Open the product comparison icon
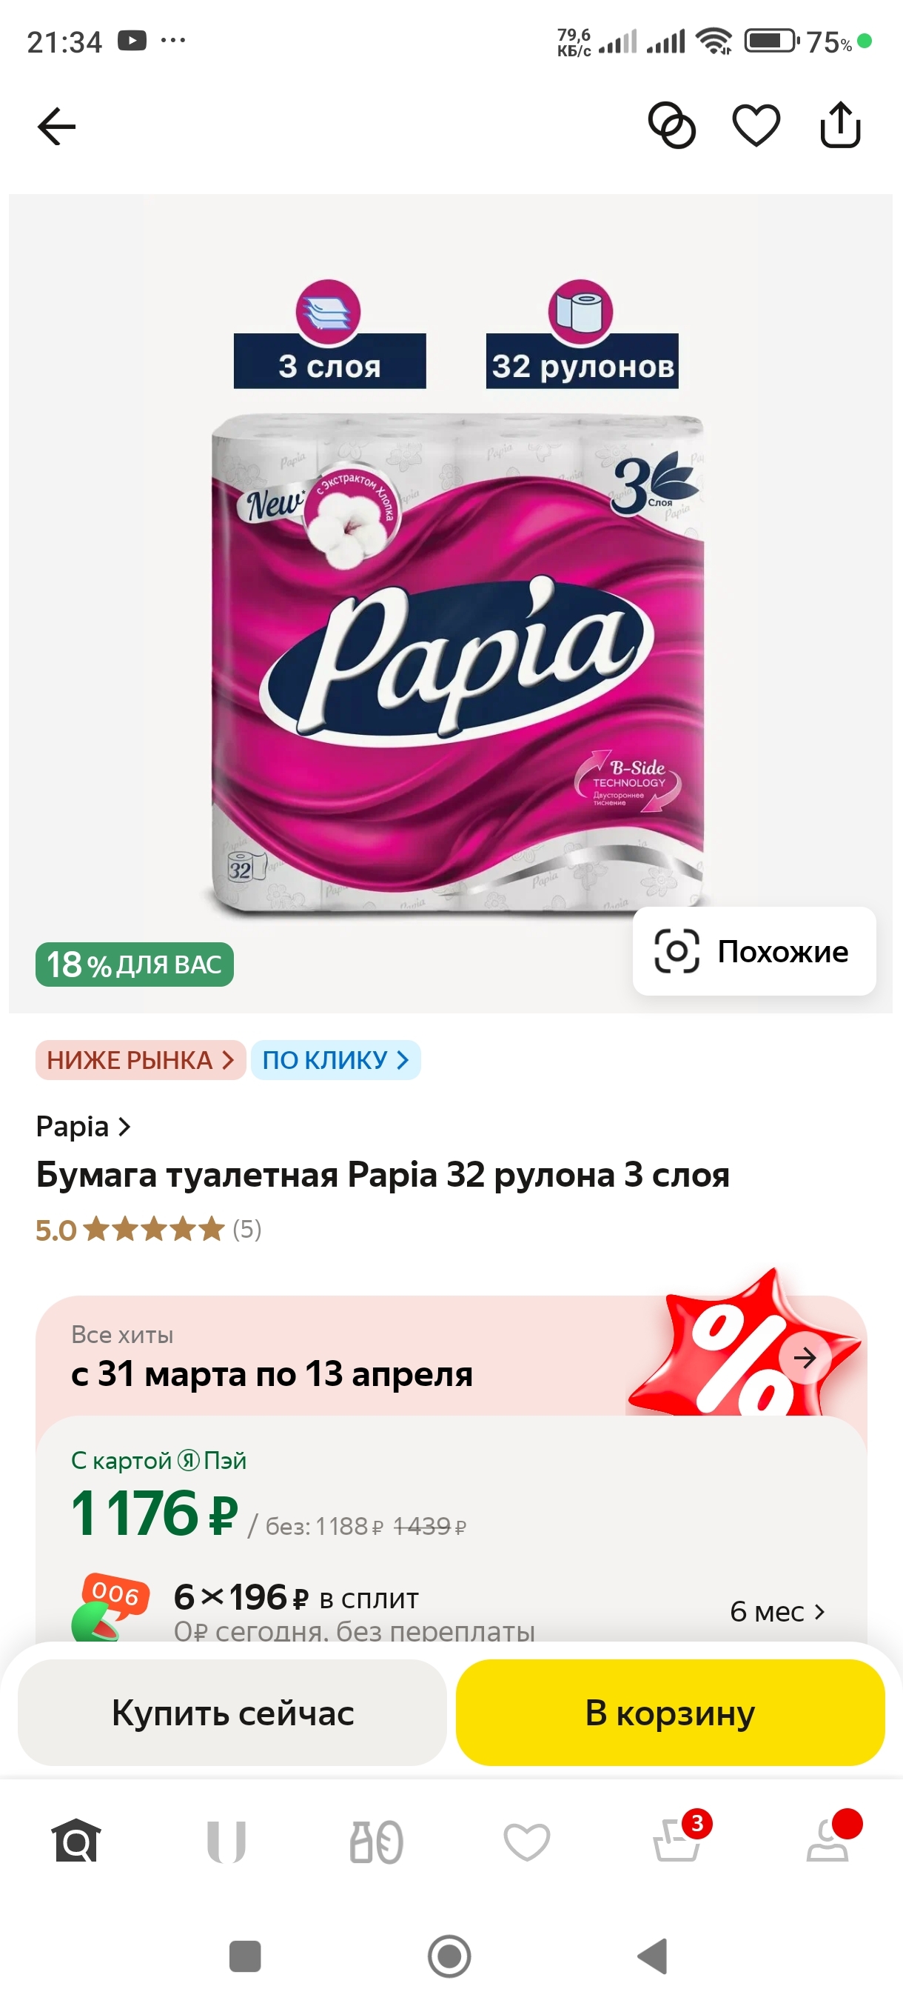Viewport: 903px width, 2009px height. tap(671, 126)
